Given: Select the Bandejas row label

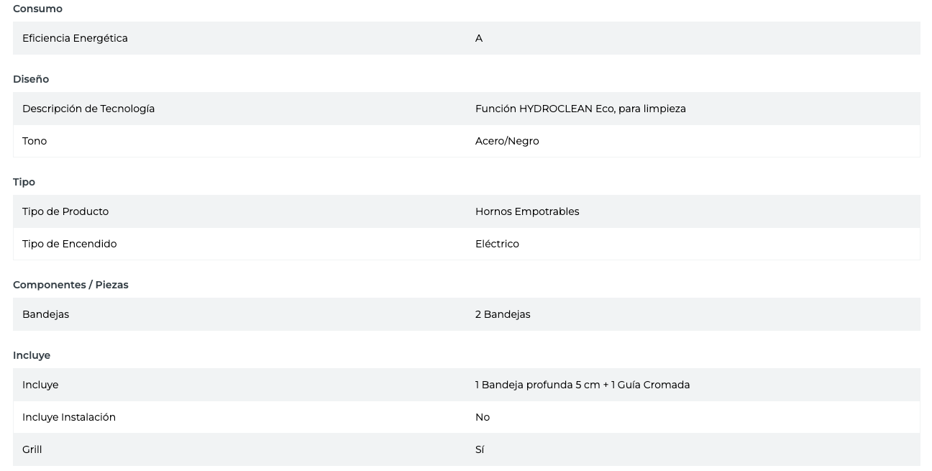Looking at the screenshot, I should [x=45, y=314].
